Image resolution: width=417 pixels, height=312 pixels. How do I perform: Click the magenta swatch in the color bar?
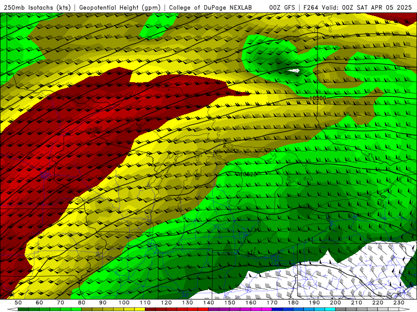point(266,309)
